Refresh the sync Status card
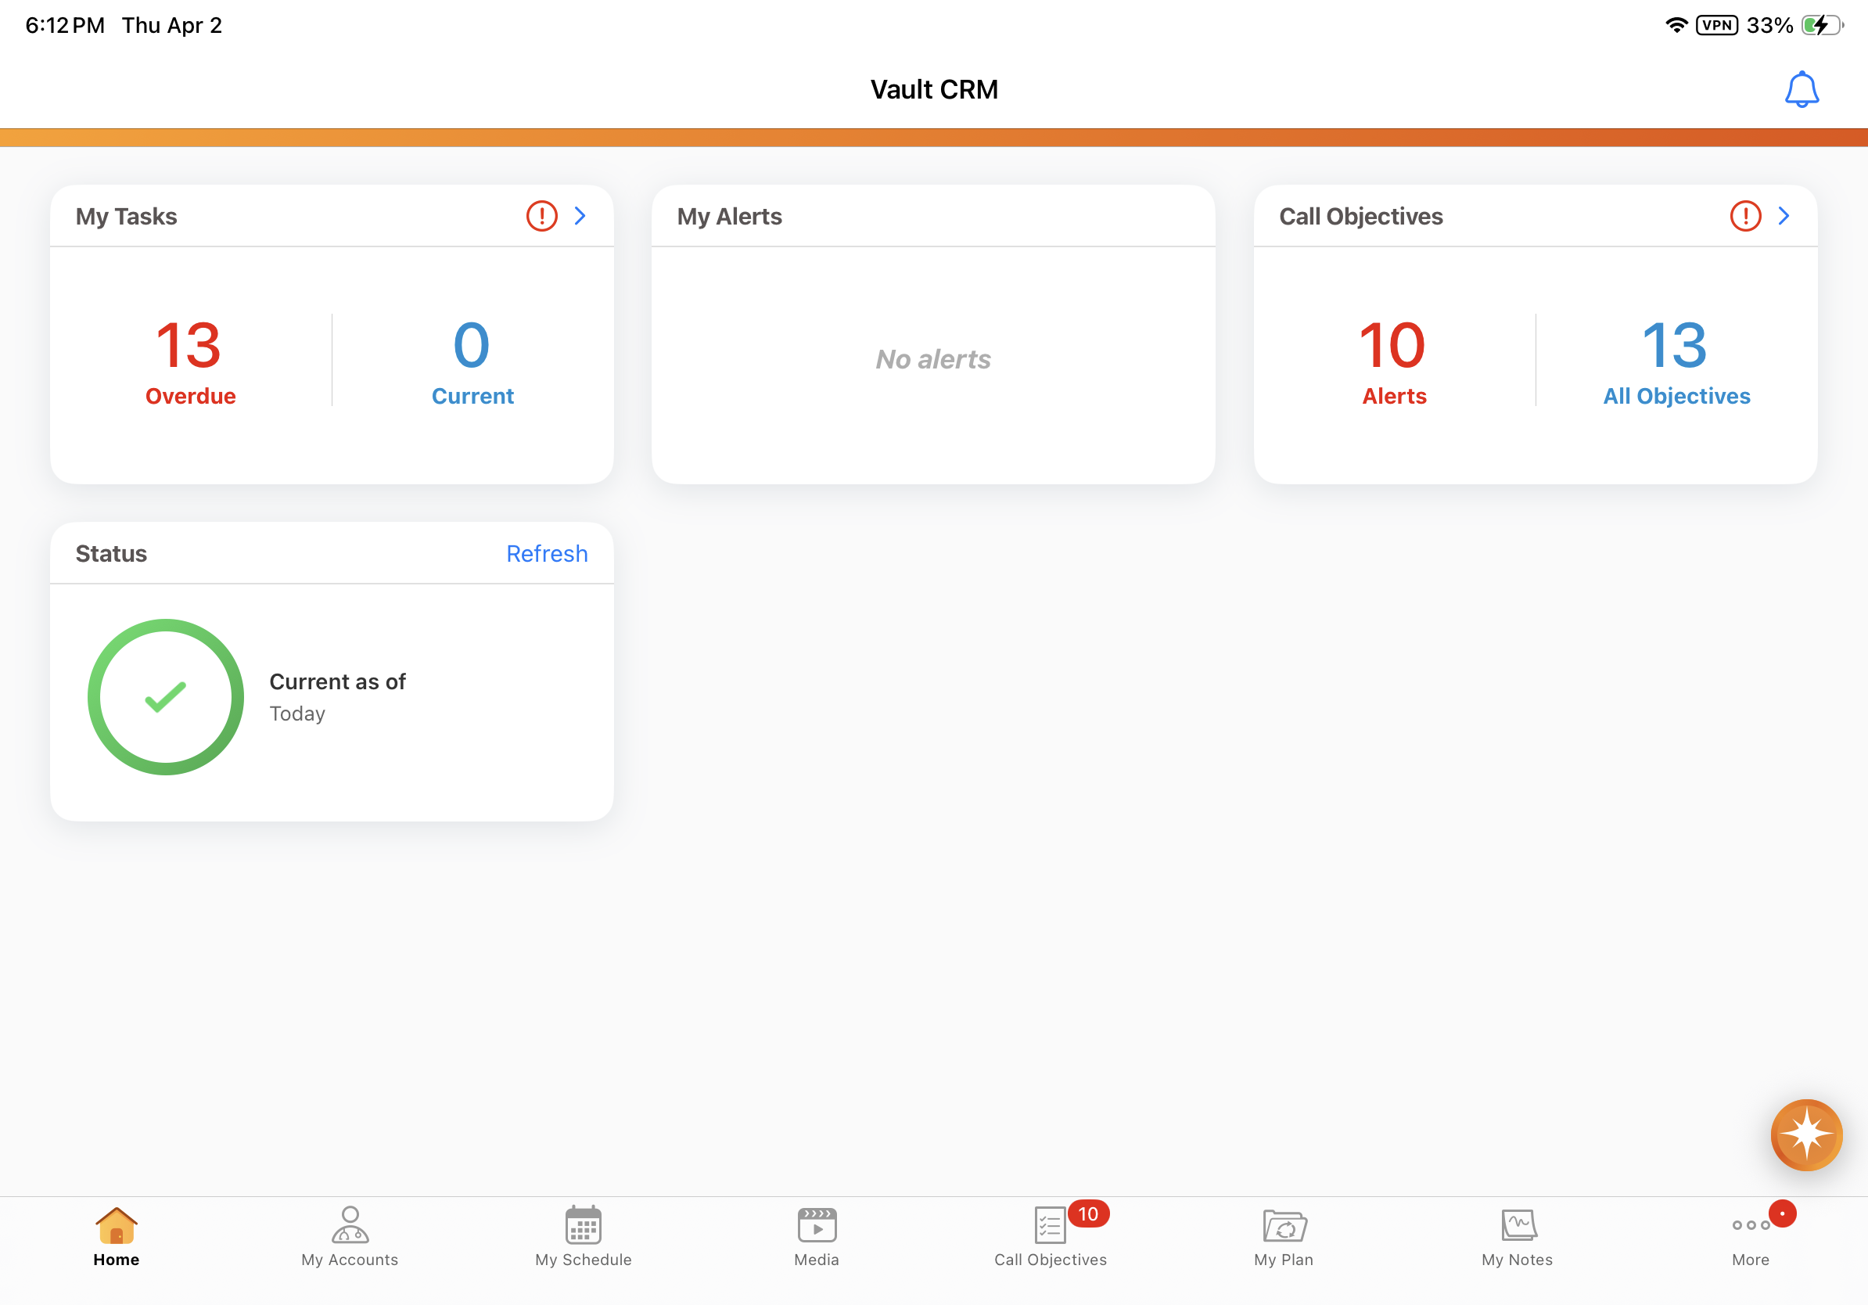Image resolution: width=1868 pixels, height=1305 pixels. 547,553
